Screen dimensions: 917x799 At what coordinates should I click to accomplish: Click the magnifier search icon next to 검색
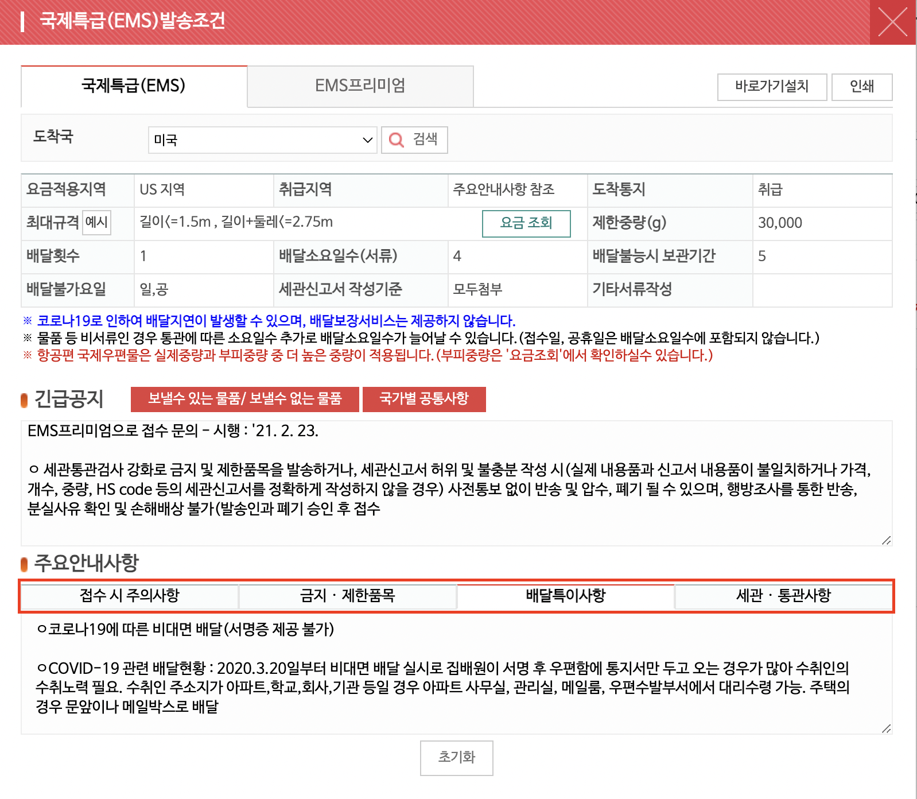pyautogui.click(x=397, y=140)
